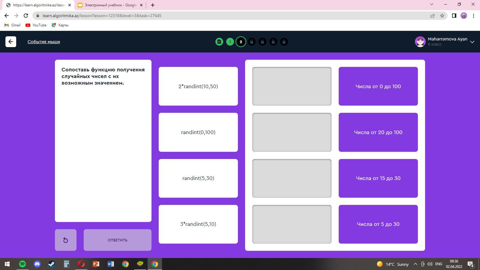Click the last locked step in progress bar
The image size is (480, 270).
(284, 42)
